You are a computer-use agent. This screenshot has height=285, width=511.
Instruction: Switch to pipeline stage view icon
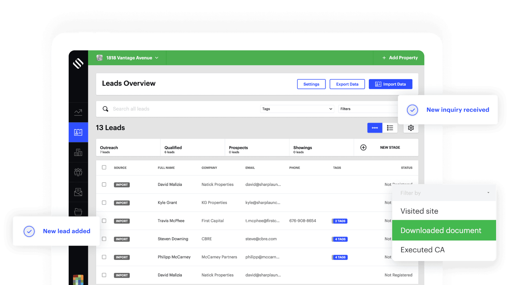pos(375,128)
